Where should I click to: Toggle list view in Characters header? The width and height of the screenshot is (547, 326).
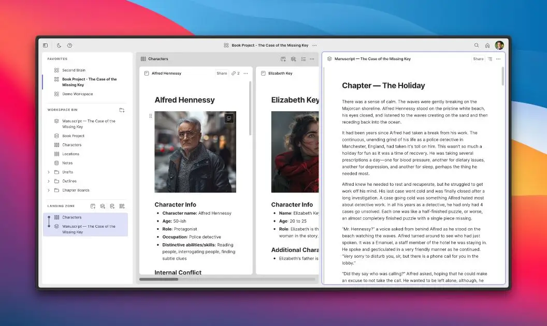303,59
